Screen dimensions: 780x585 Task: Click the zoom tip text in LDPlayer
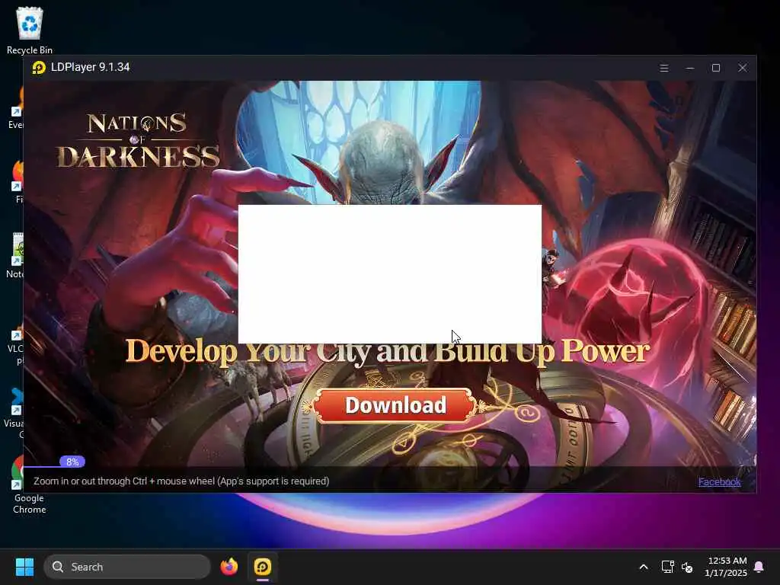pos(181,481)
